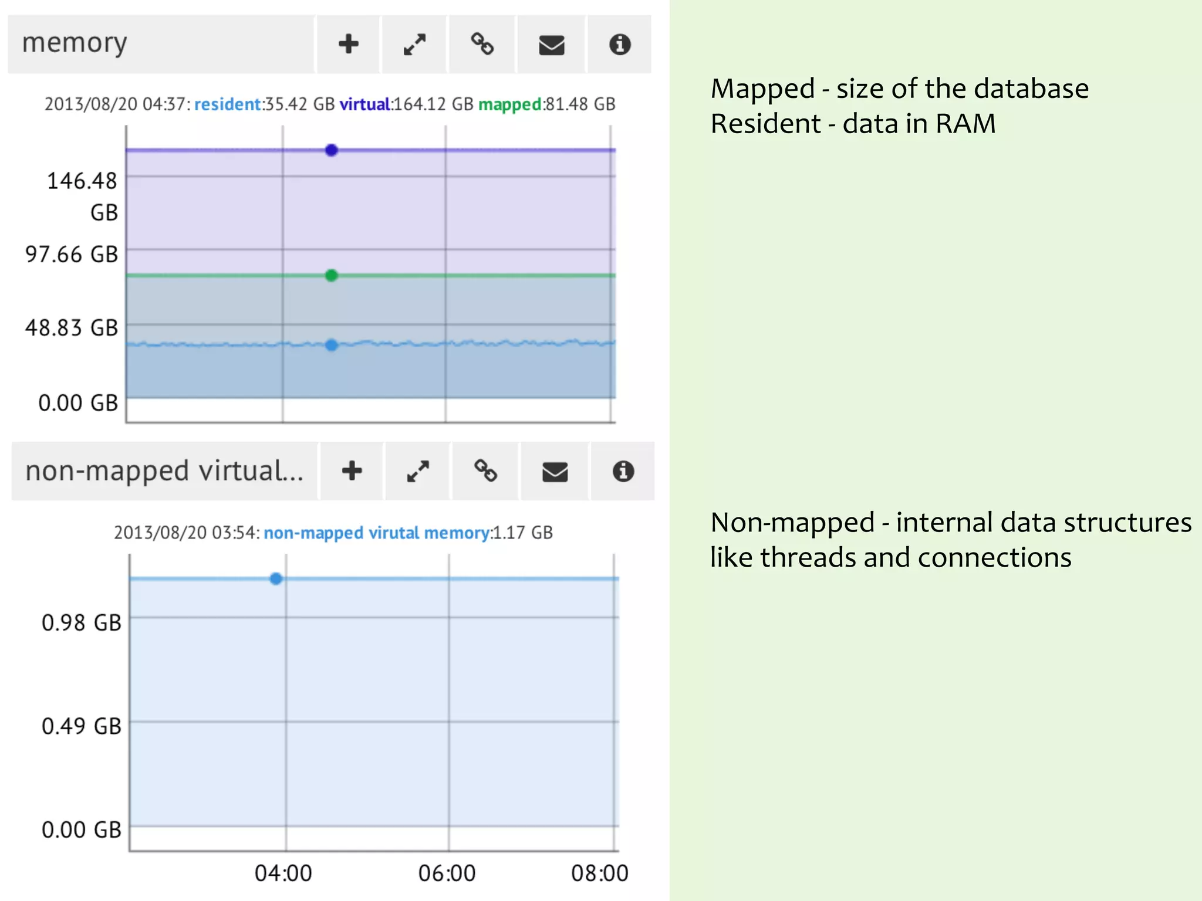Click the 2013/08/20 04:37 timestamp

116,104
